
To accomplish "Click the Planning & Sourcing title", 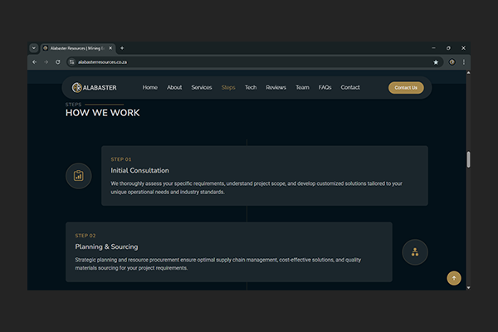I will point(106,247).
